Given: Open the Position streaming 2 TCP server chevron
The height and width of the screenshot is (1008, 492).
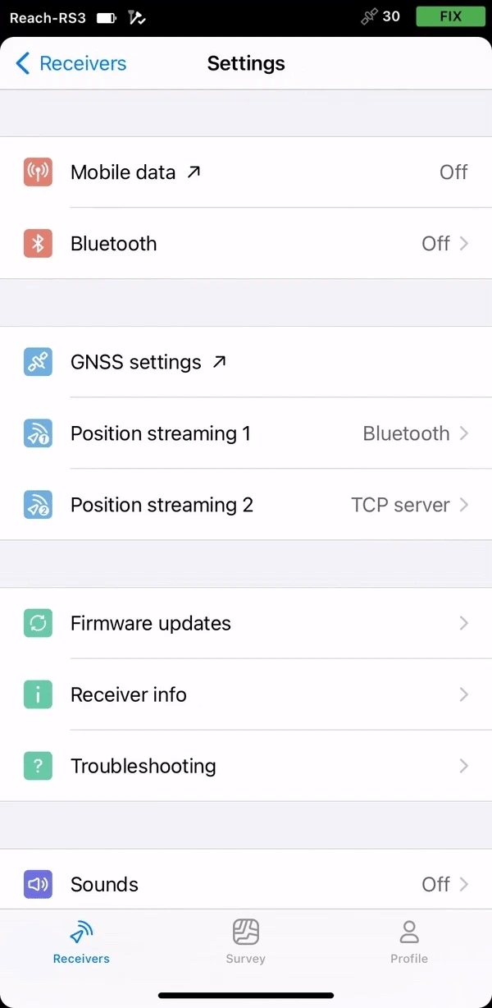Looking at the screenshot, I should tap(464, 505).
